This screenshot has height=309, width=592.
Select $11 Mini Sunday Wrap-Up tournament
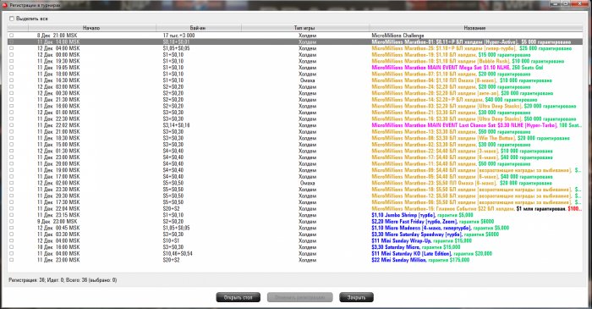tap(422, 240)
